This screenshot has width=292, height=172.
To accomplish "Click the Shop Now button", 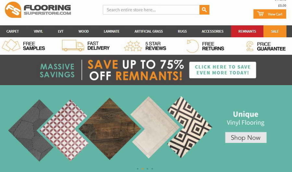I will (246, 138).
